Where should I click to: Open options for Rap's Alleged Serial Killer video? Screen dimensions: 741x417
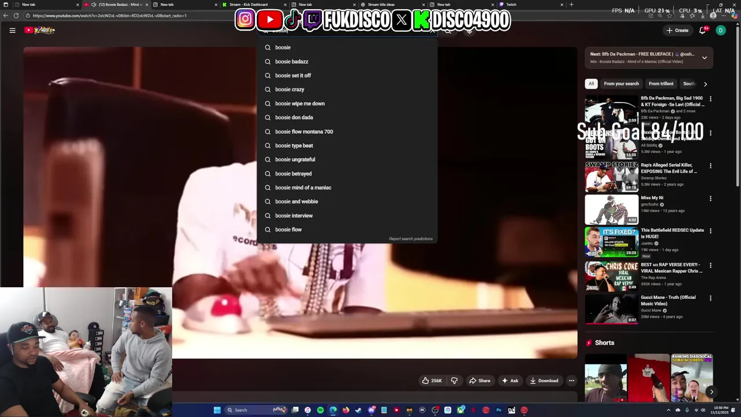[710, 166]
